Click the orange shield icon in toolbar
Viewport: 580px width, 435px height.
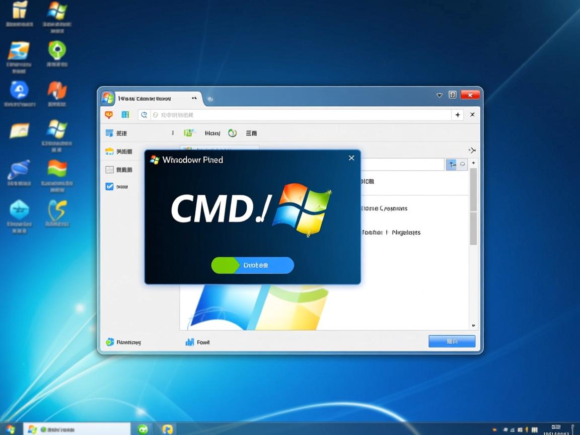(x=109, y=115)
